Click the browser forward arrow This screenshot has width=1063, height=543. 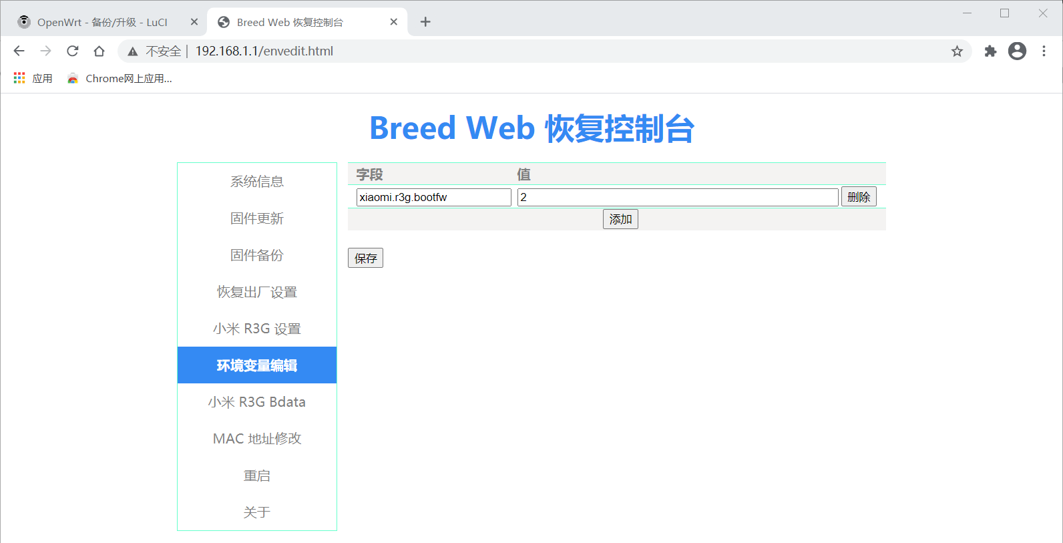click(45, 51)
